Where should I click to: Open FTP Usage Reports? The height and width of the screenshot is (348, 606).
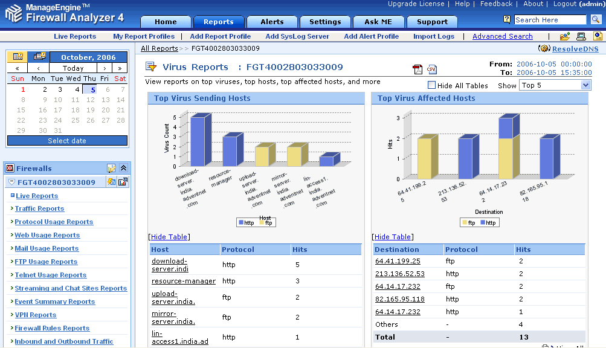(x=46, y=262)
